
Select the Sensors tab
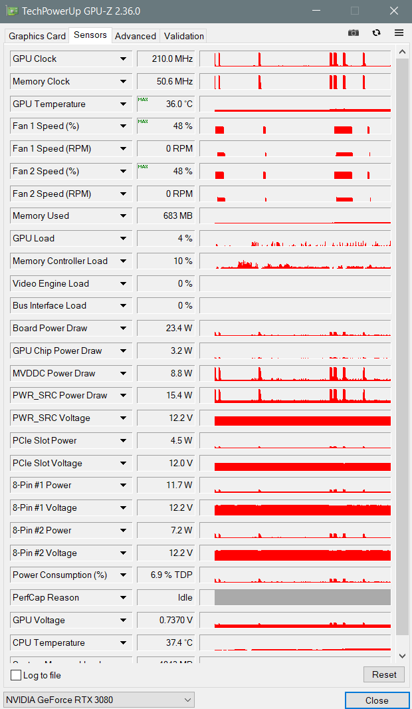coord(90,35)
